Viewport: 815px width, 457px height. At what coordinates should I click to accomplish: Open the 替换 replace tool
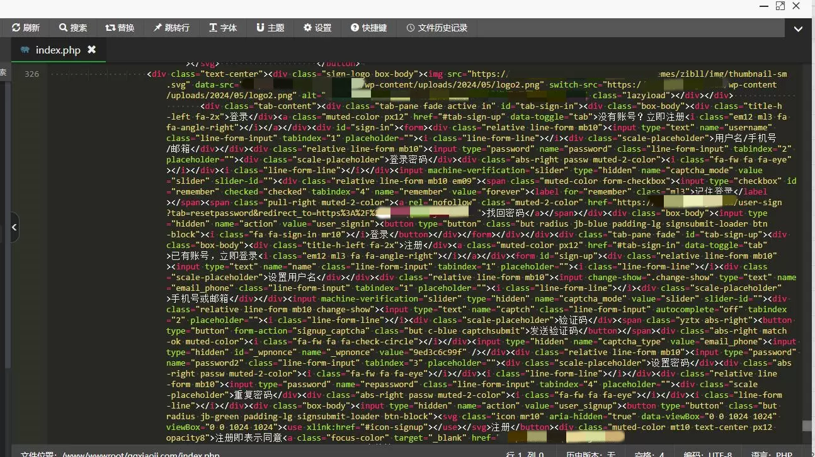120,28
